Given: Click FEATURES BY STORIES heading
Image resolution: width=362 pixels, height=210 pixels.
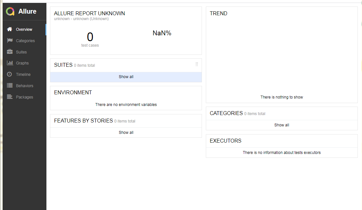Looking at the screenshot, I should 83,121.
